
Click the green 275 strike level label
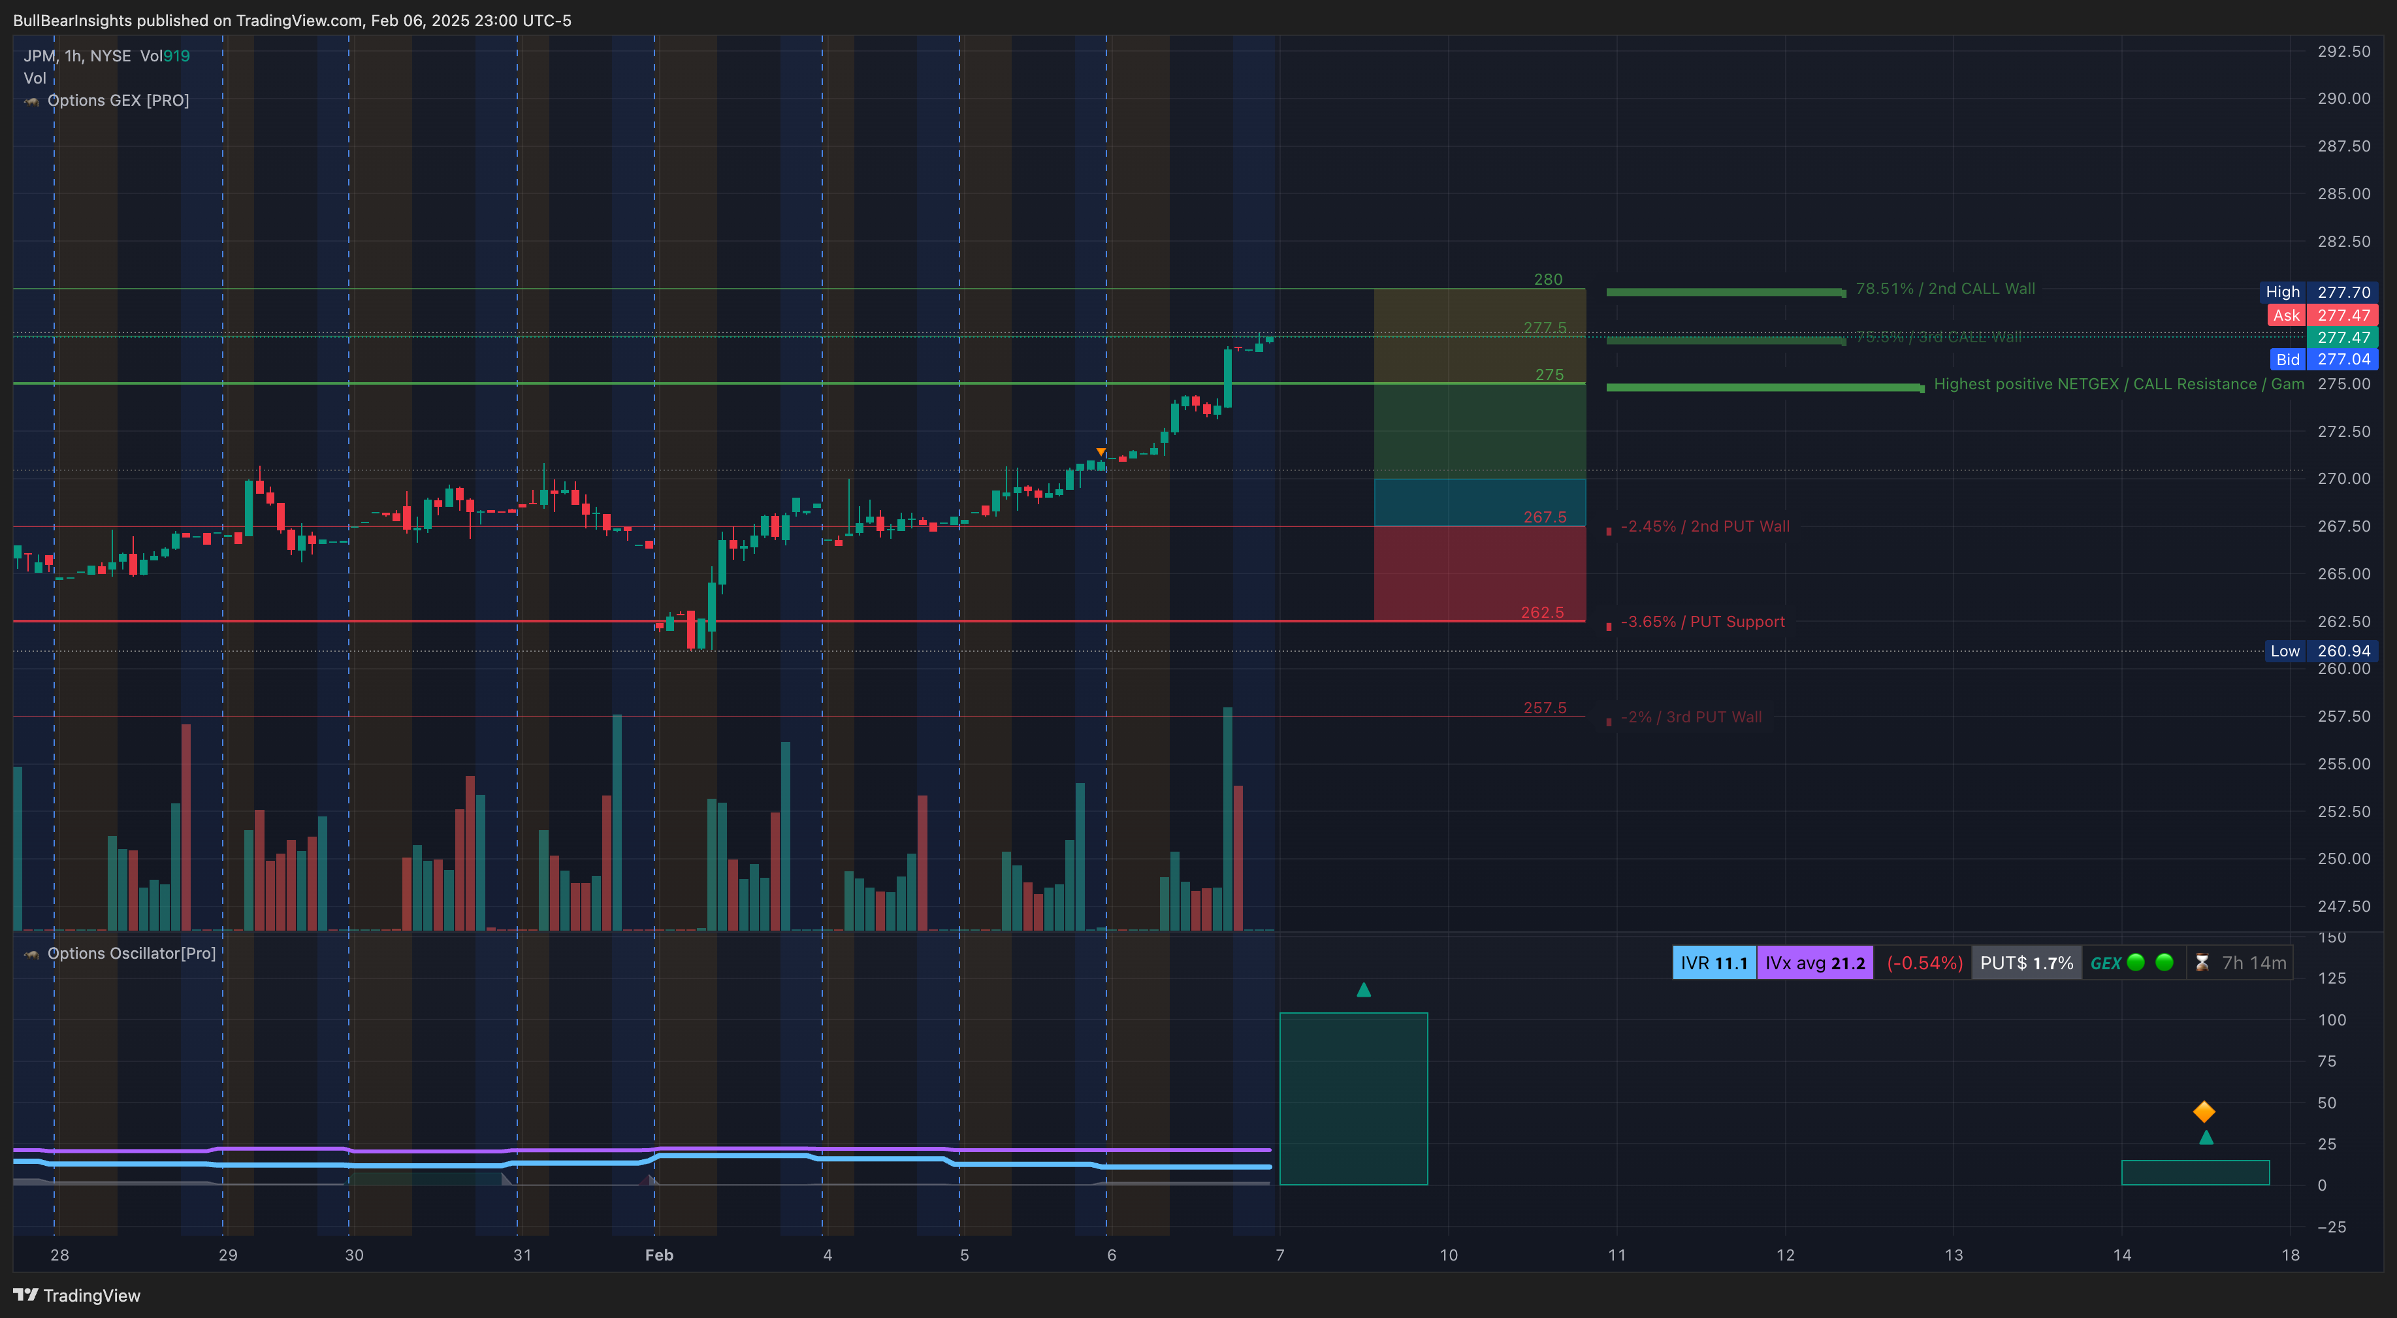(x=1549, y=375)
